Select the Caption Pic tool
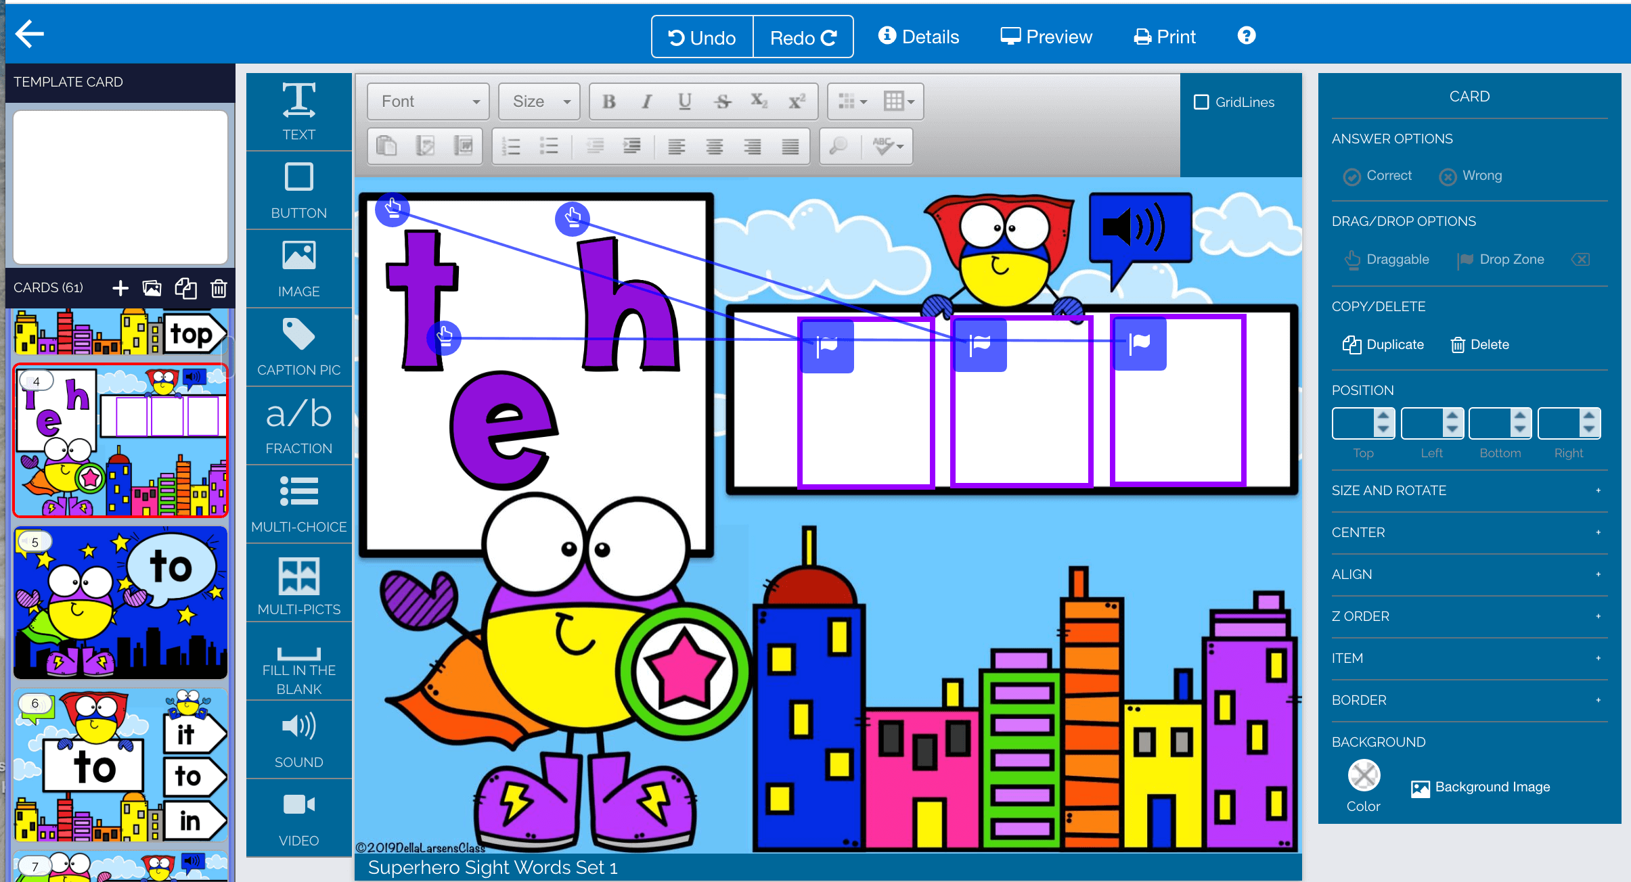1631x882 pixels. pyautogui.click(x=298, y=346)
